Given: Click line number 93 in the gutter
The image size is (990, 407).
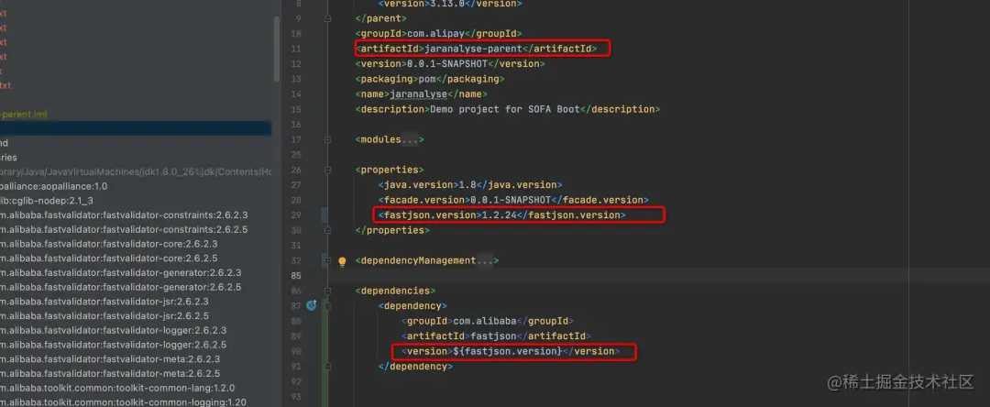Looking at the screenshot, I should click(296, 396).
